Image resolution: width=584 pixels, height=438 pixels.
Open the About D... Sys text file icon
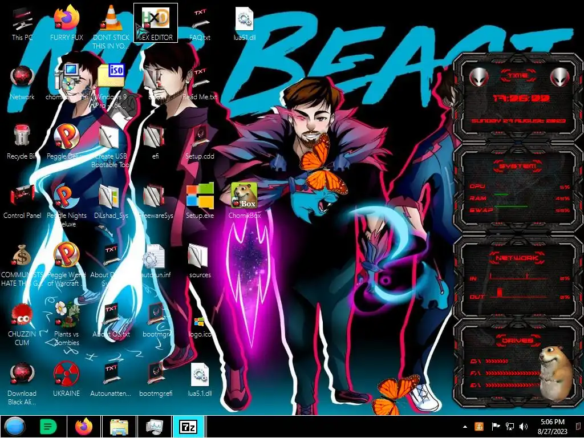coord(111,265)
